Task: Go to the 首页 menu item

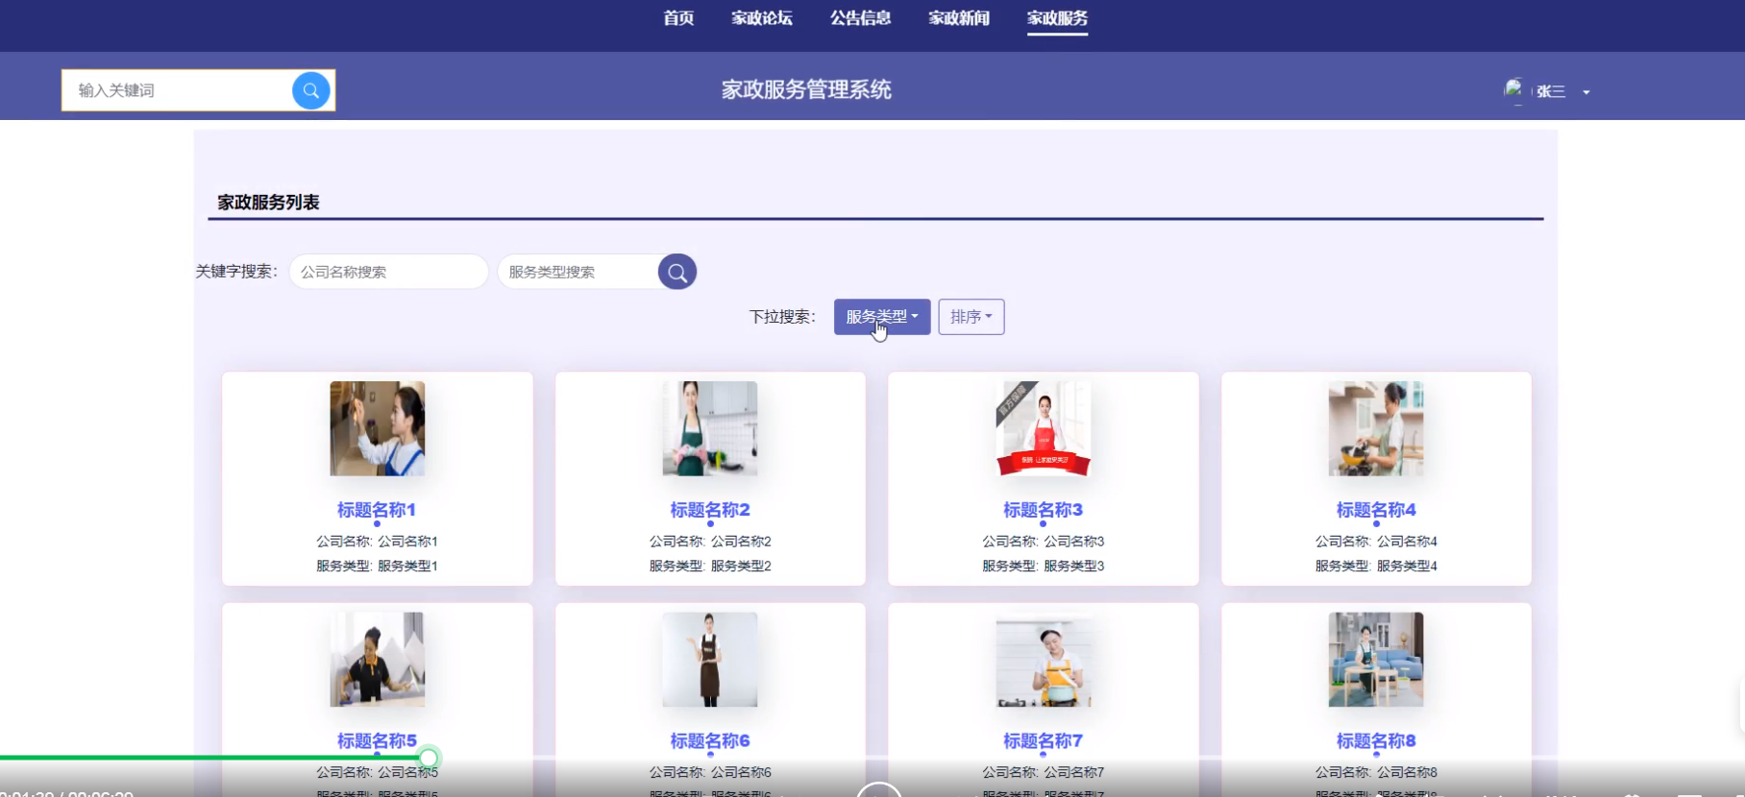Action: click(678, 18)
